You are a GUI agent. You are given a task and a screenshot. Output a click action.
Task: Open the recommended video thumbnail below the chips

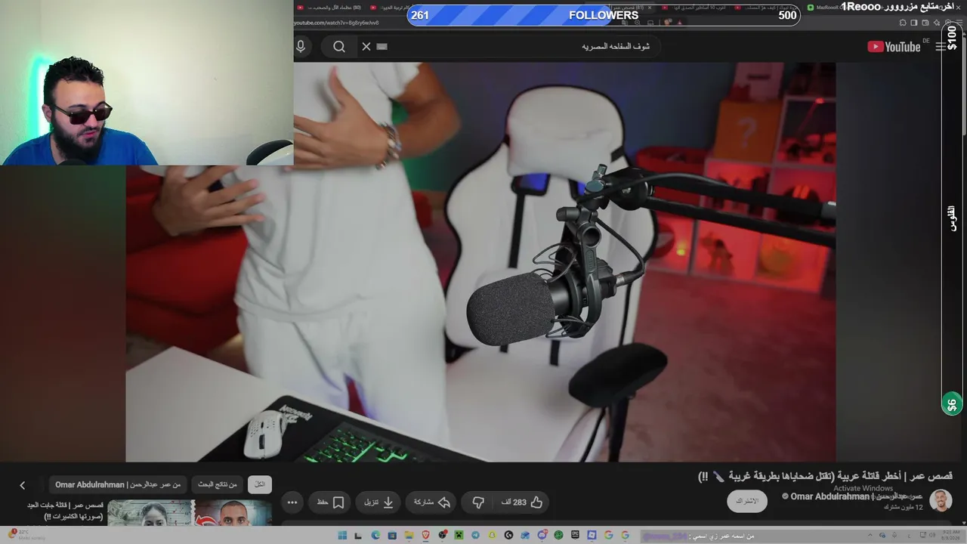[x=190, y=513]
